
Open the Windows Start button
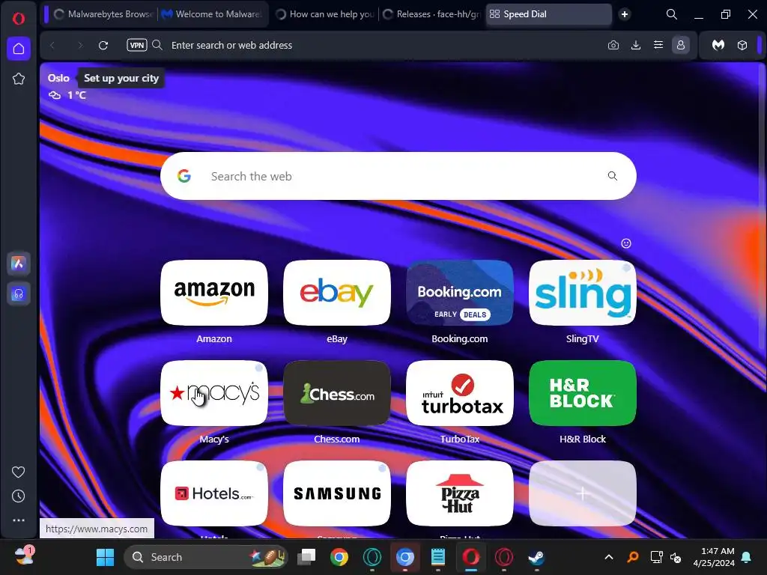point(105,557)
